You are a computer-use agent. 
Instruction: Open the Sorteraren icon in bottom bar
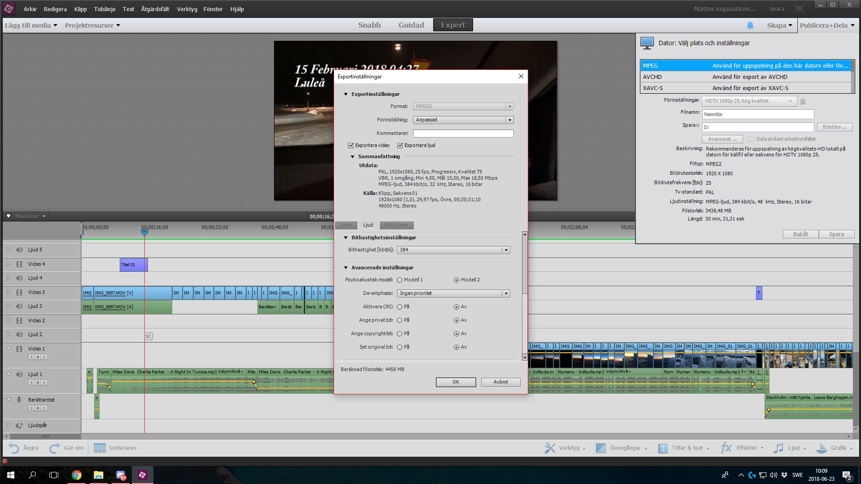pyautogui.click(x=100, y=448)
